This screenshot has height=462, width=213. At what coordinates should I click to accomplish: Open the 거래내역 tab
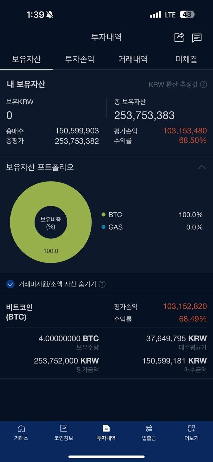(x=133, y=59)
